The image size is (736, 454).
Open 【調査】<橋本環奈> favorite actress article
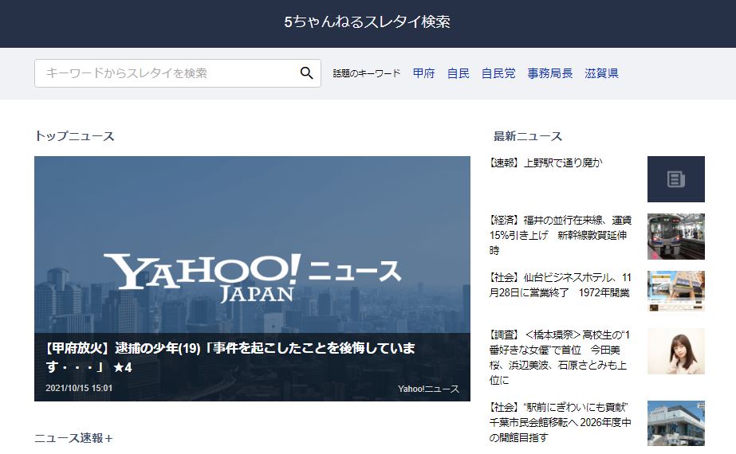(560, 358)
